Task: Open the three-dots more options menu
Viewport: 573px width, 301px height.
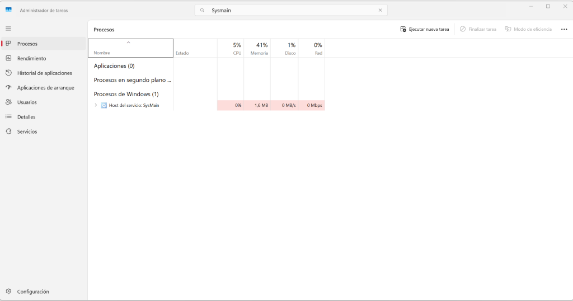Action: click(x=564, y=29)
